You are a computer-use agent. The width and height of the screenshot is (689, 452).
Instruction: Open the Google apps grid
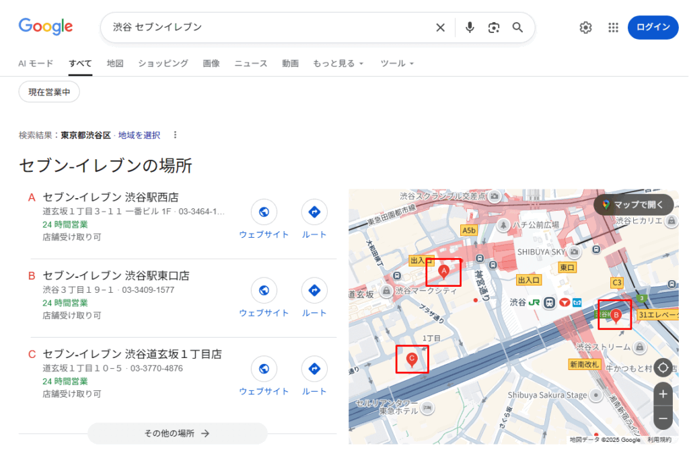(x=613, y=28)
